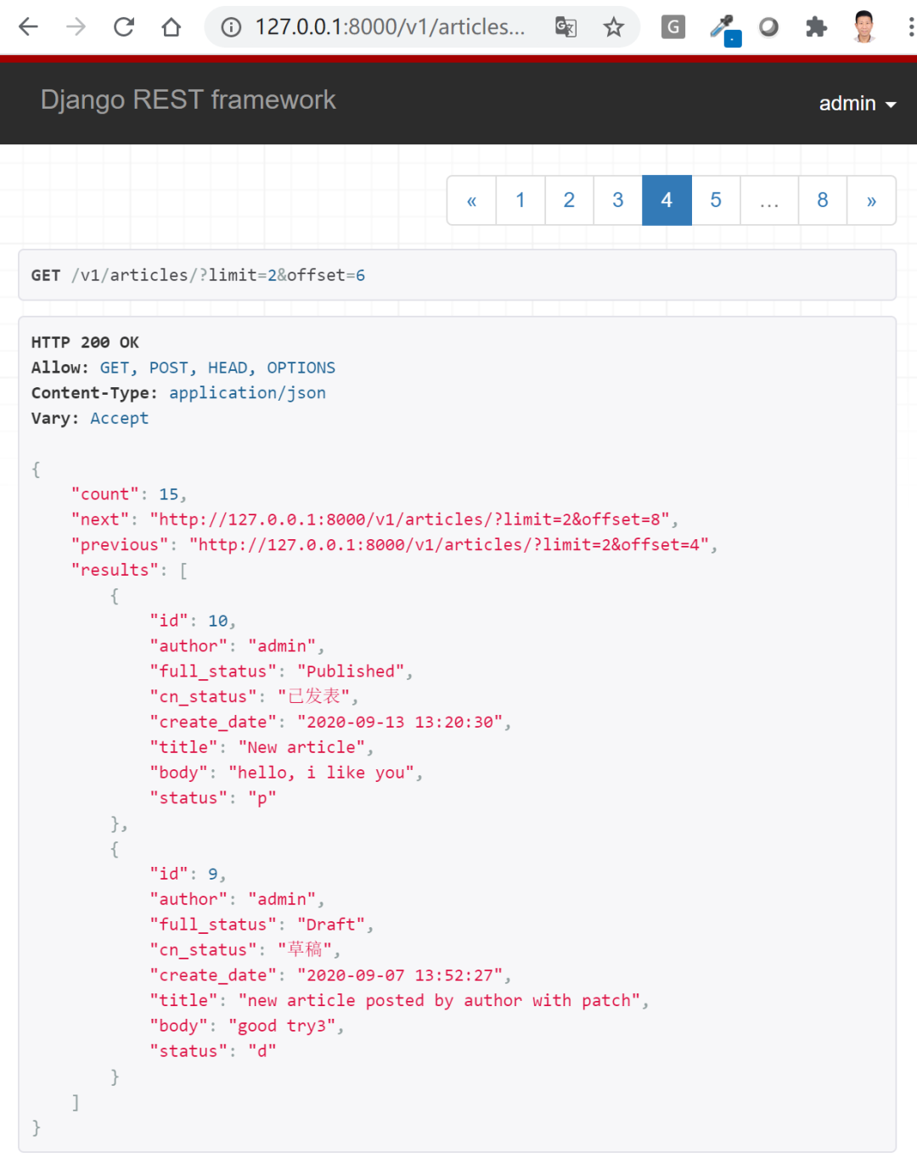Open the Chrome profile avatar

click(864, 26)
